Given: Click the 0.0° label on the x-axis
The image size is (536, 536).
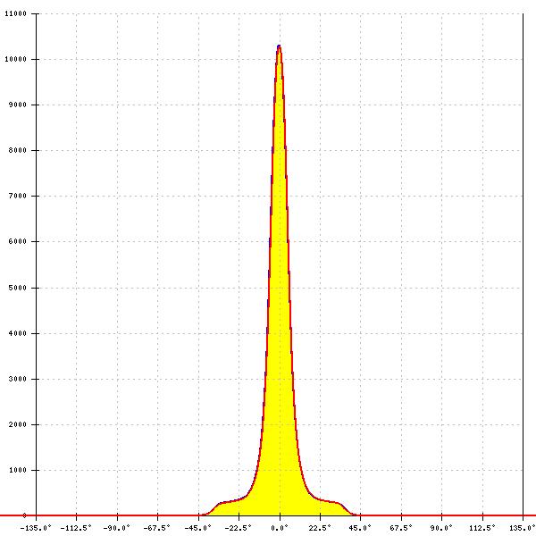Looking at the screenshot, I should [280, 527].
